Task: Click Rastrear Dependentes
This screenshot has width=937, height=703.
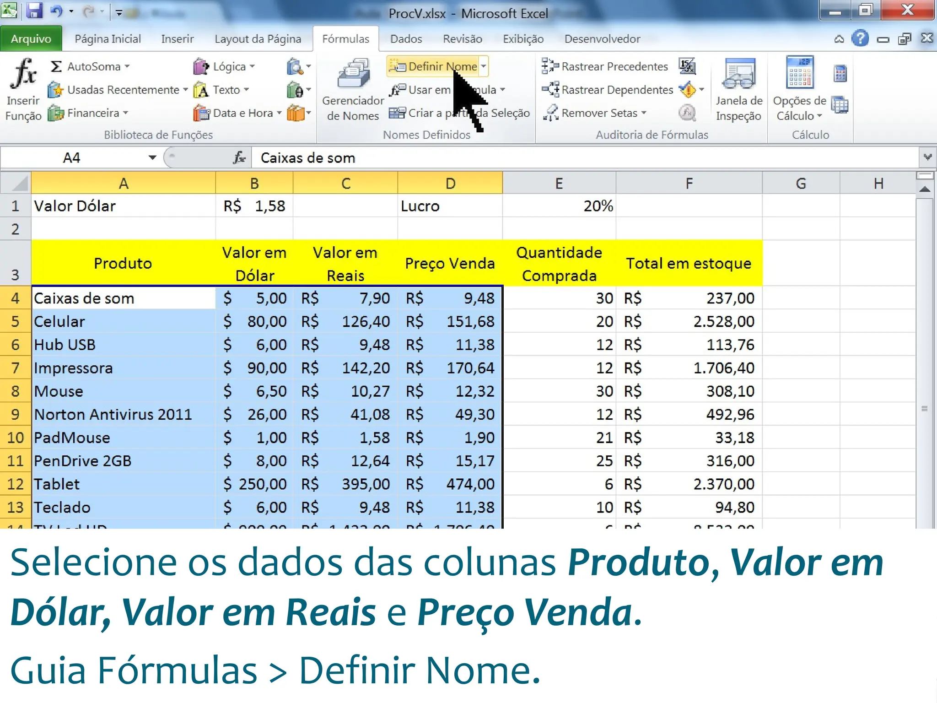Action: [607, 90]
